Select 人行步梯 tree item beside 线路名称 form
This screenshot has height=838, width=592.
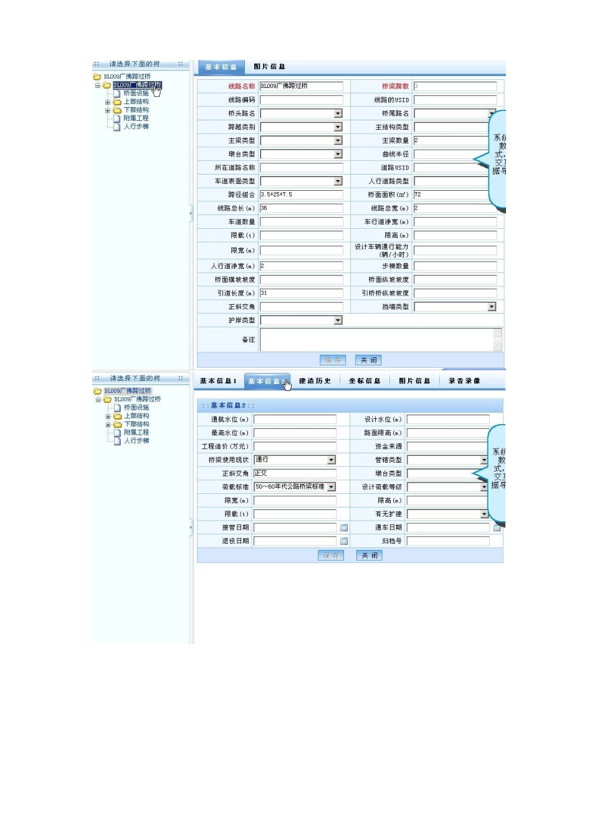pyautogui.click(x=136, y=127)
